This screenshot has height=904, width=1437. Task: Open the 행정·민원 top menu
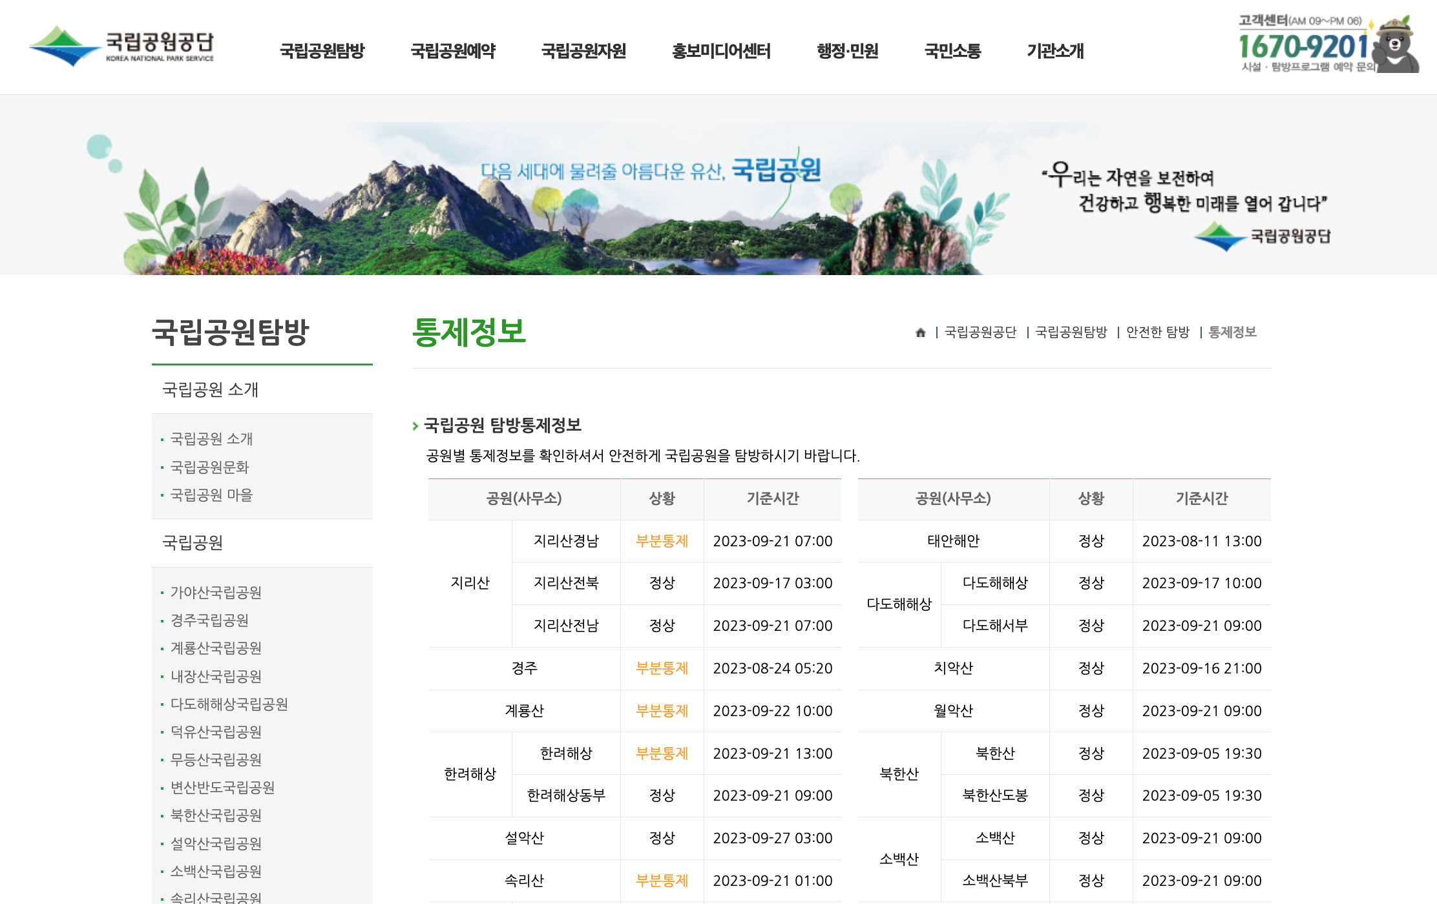click(x=847, y=50)
